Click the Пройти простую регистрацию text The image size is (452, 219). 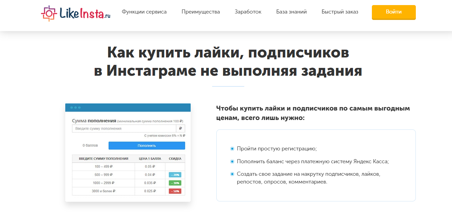tap(277, 149)
